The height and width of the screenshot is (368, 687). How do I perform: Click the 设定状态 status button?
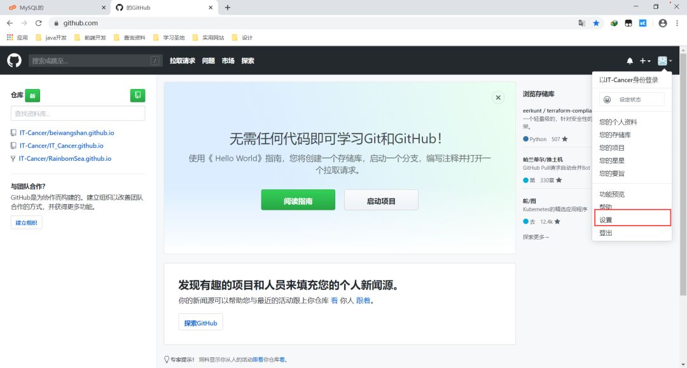coord(632,99)
